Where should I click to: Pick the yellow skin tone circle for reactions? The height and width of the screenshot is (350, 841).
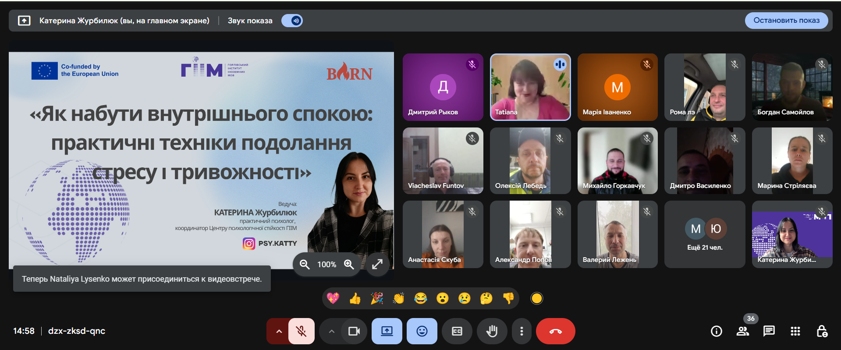click(537, 298)
